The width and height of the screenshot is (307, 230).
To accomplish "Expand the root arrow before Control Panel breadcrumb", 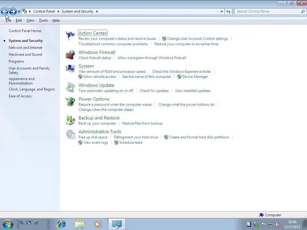I will [x=30, y=11].
